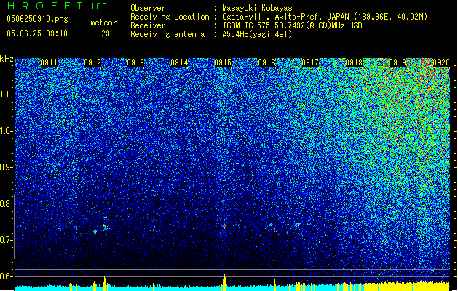Click the meteor echo near 0917
This screenshot has width=458, height=291.
coord(297,225)
